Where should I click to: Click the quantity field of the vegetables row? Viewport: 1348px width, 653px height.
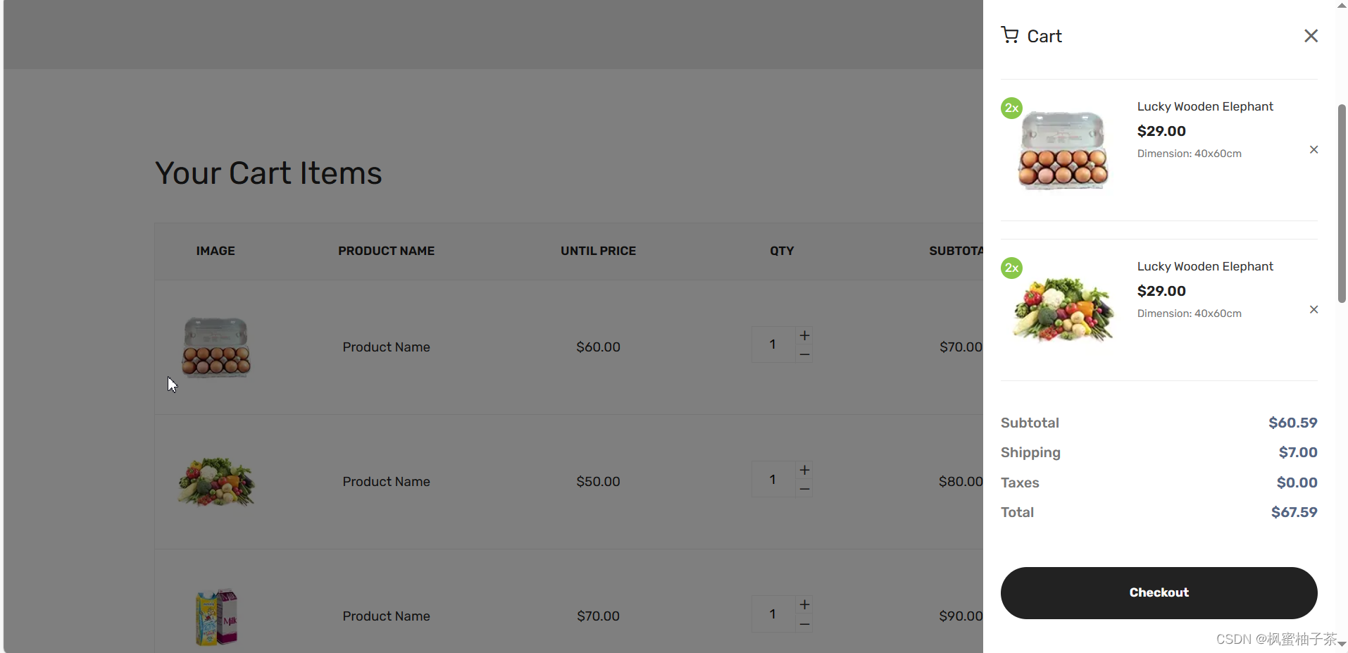[x=773, y=479]
